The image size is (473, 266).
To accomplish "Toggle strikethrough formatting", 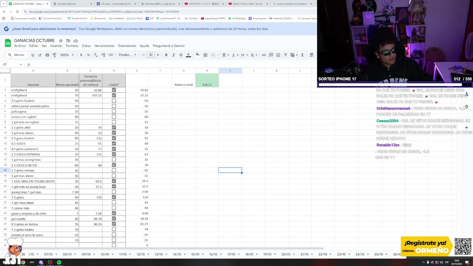I will coord(181,55).
